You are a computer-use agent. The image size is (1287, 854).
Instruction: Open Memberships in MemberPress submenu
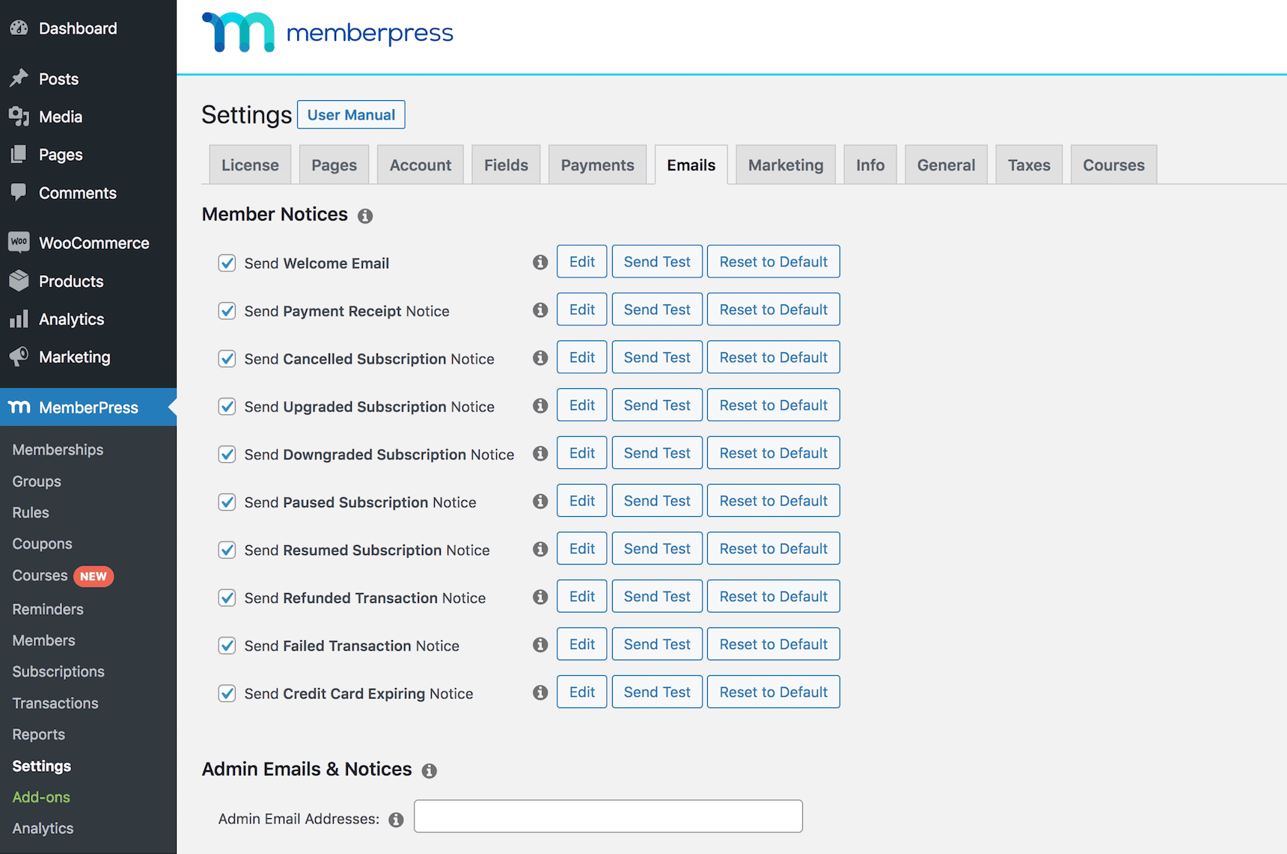click(58, 449)
